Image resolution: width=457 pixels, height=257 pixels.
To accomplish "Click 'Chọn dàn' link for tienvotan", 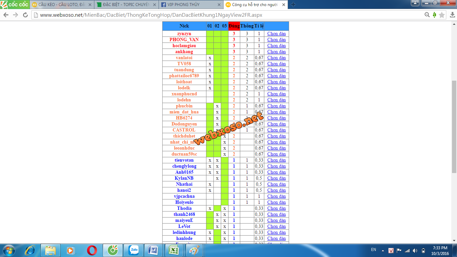I will pyautogui.click(x=276, y=160).
